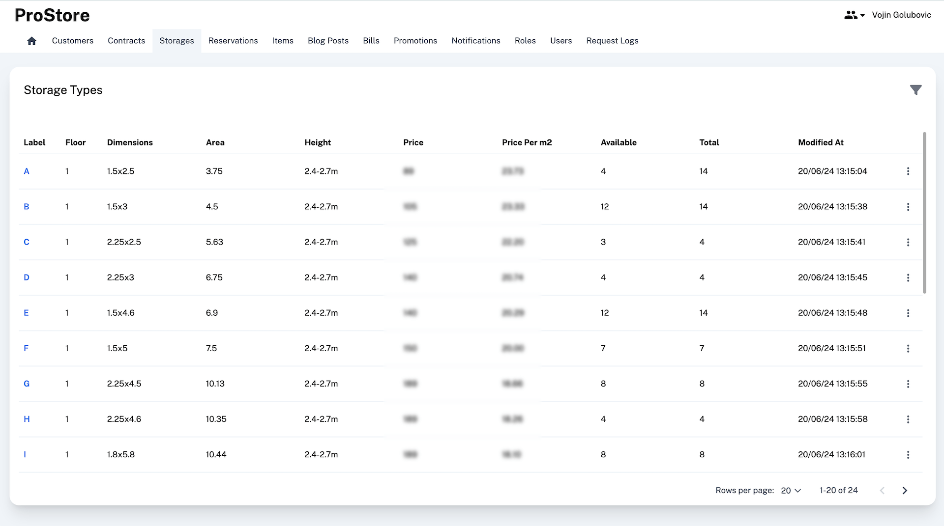
Task: Open actions menu for row C
Action: click(x=908, y=242)
